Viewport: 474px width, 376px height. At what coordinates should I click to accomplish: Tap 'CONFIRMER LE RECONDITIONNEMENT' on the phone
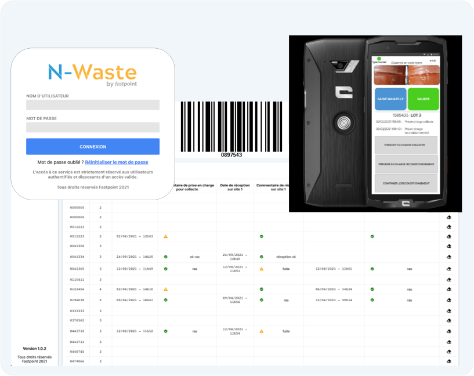click(x=406, y=183)
